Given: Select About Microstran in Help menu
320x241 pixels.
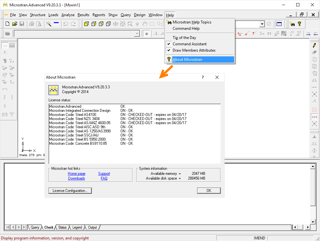Looking at the screenshot, I should click(200, 60).
